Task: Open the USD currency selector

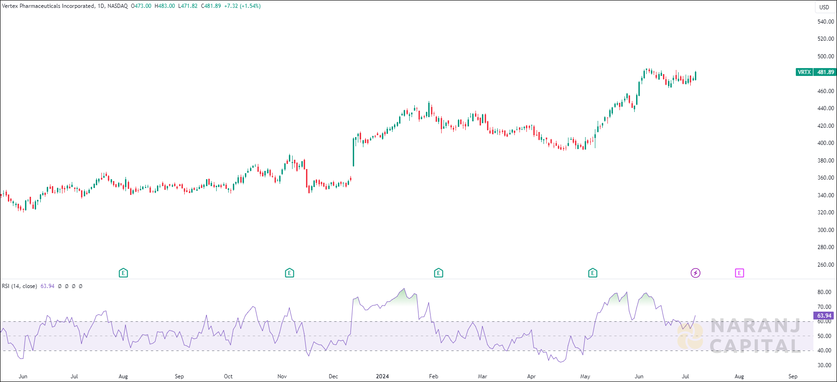Action: point(824,7)
